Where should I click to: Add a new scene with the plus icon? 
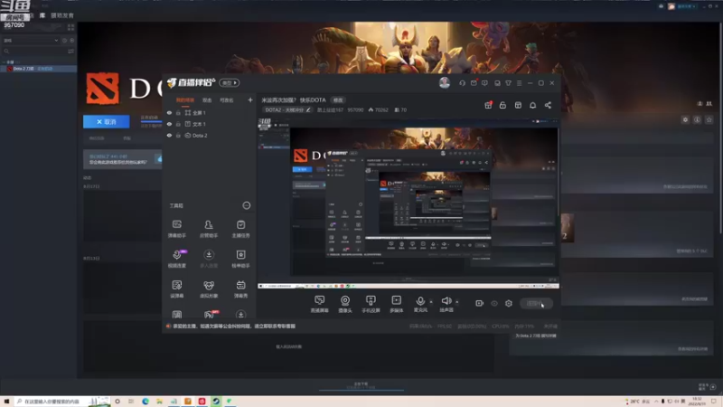pos(250,99)
